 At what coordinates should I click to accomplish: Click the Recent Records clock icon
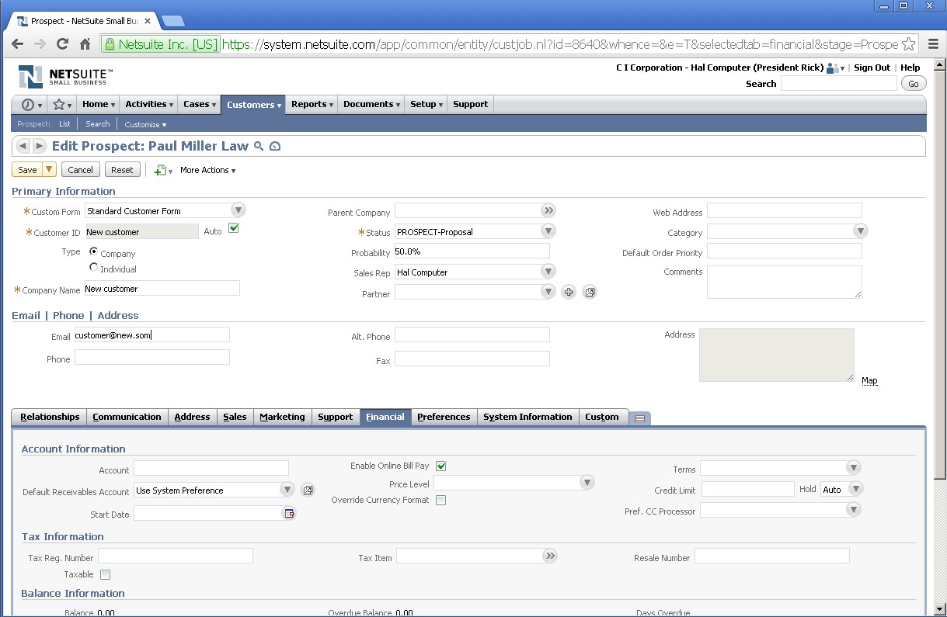point(28,105)
